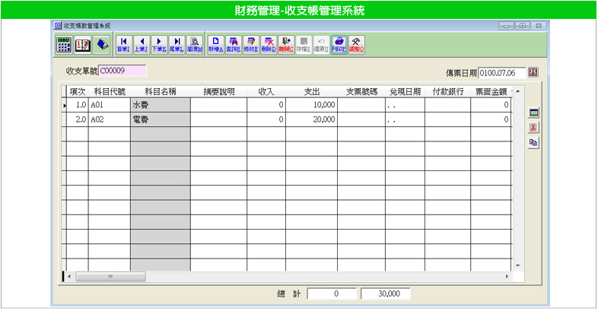Add a new record (新增)

point(215,44)
